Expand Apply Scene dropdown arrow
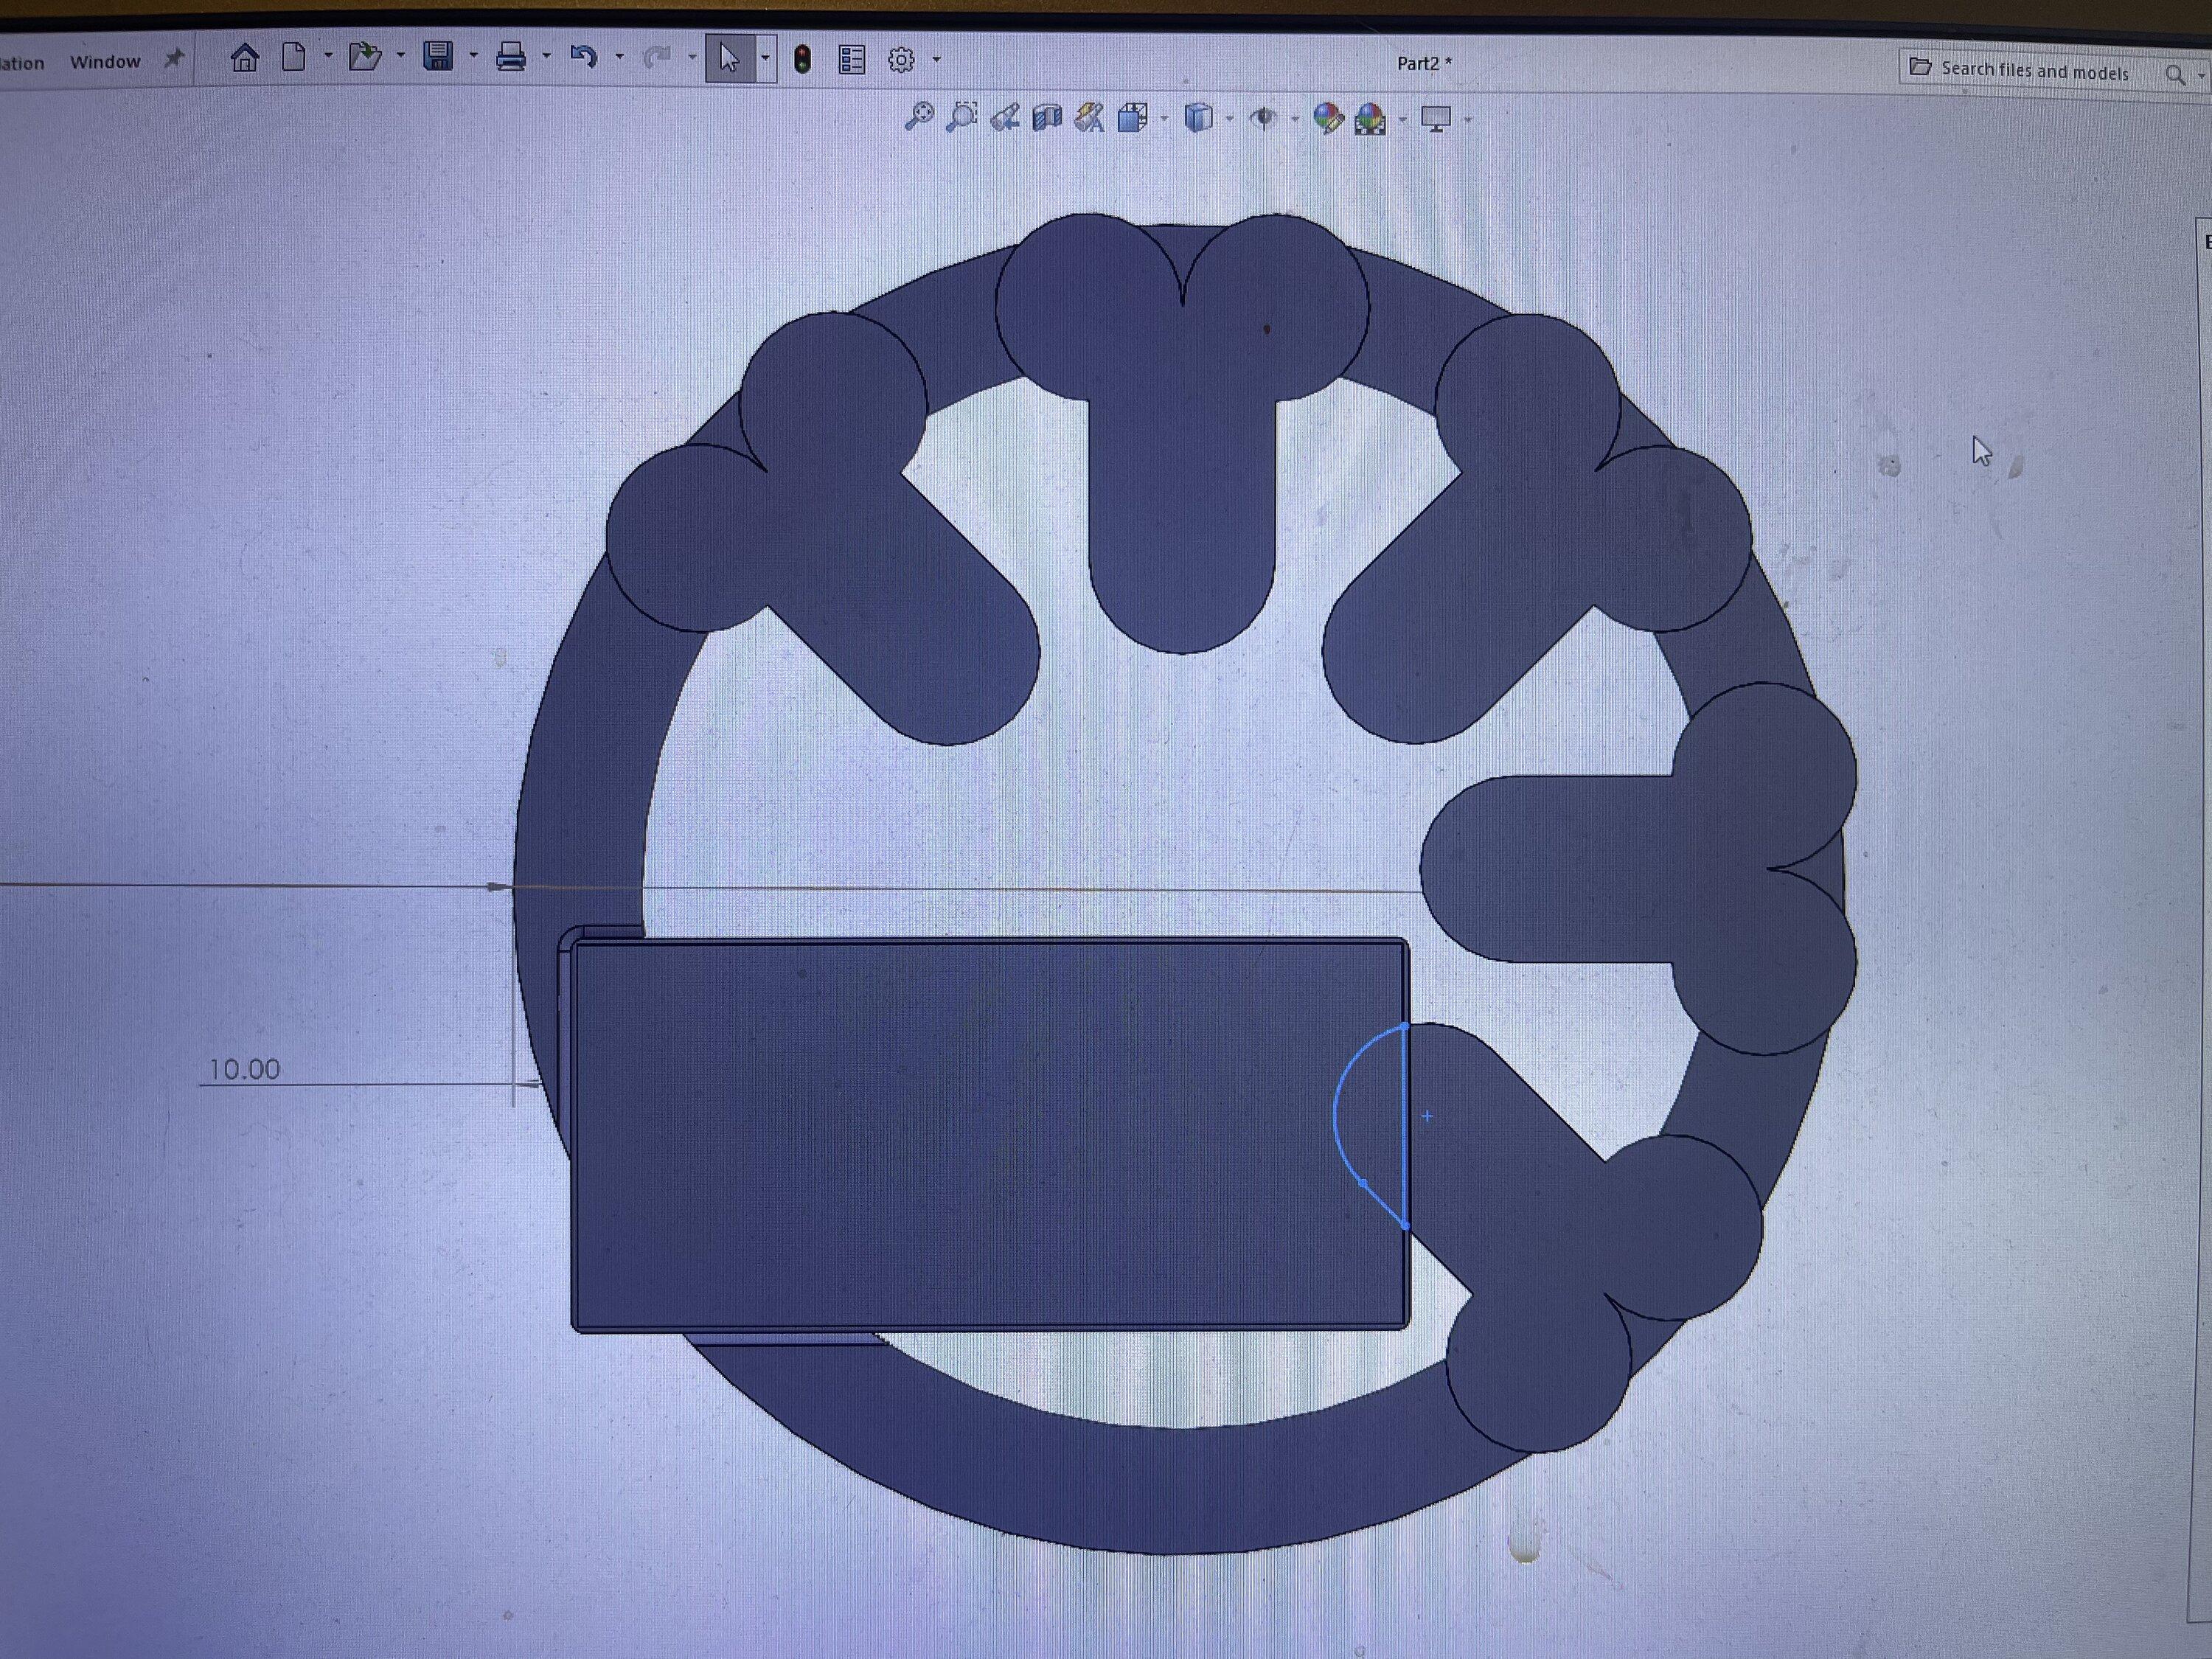 [1402, 120]
